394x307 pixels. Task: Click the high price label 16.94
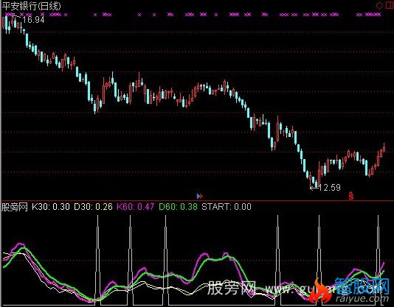tap(33, 20)
